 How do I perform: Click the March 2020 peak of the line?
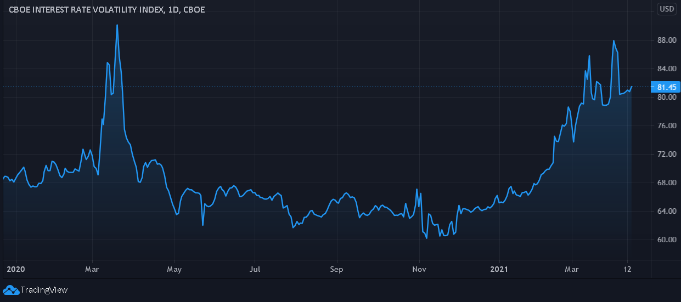click(x=117, y=25)
